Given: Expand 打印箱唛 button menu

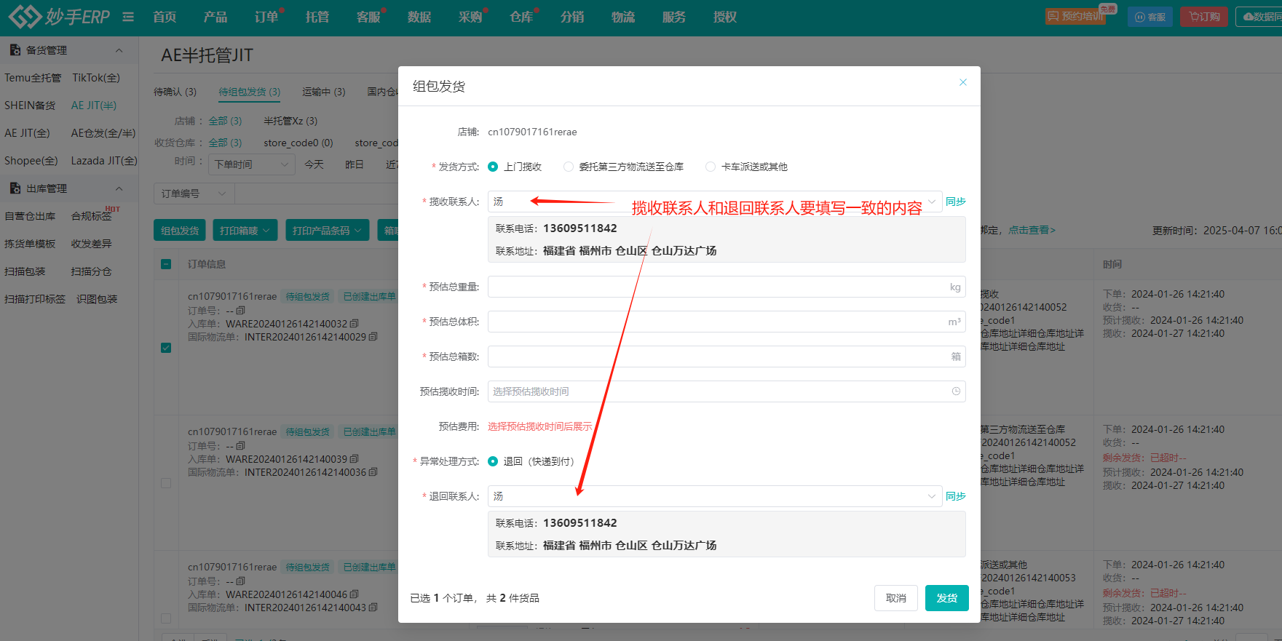Looking at the screenshot, I should pyautogui.click(x=245, y=231).
